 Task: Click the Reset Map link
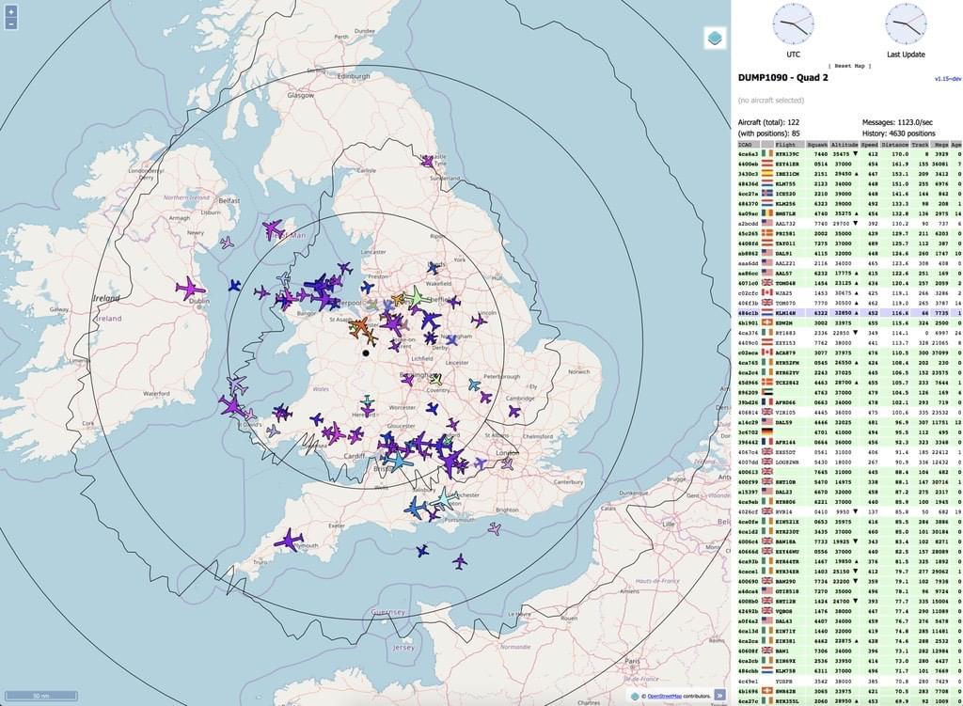pos(850,66)
